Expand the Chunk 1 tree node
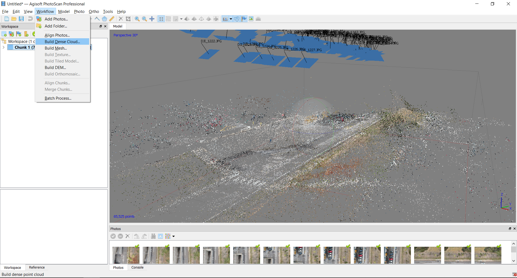The image size is (517, 278). click(x=4, y=47)
